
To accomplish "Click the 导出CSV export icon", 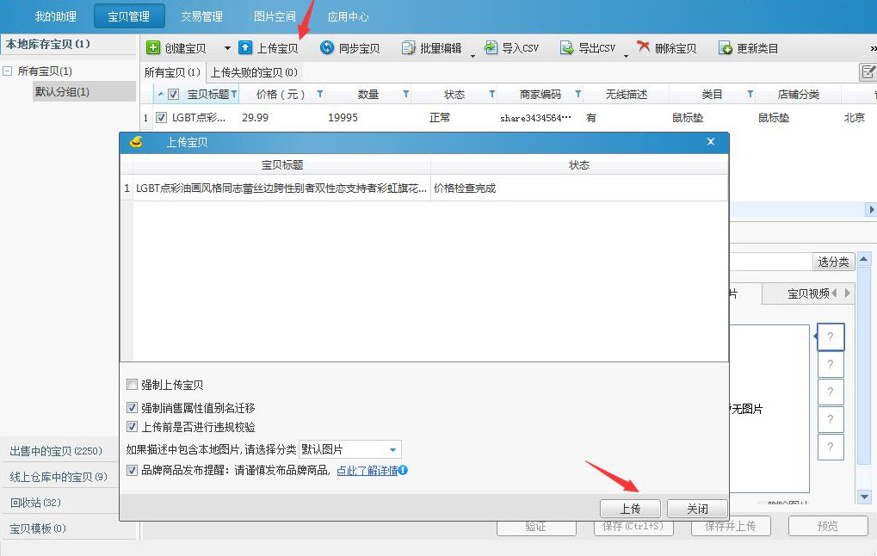I will [x=566, y=48].
